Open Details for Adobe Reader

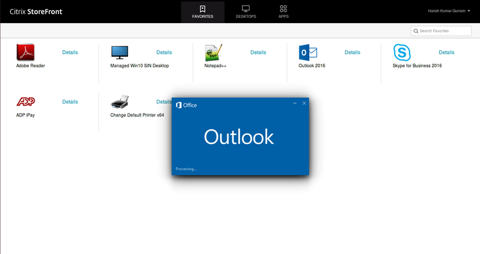[70, 52]
